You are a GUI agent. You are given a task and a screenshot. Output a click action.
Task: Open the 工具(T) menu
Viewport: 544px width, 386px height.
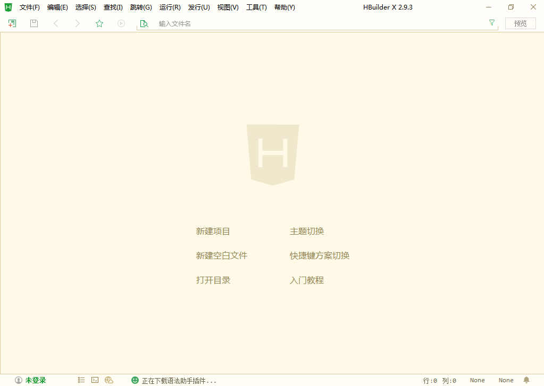coord(256,7)
